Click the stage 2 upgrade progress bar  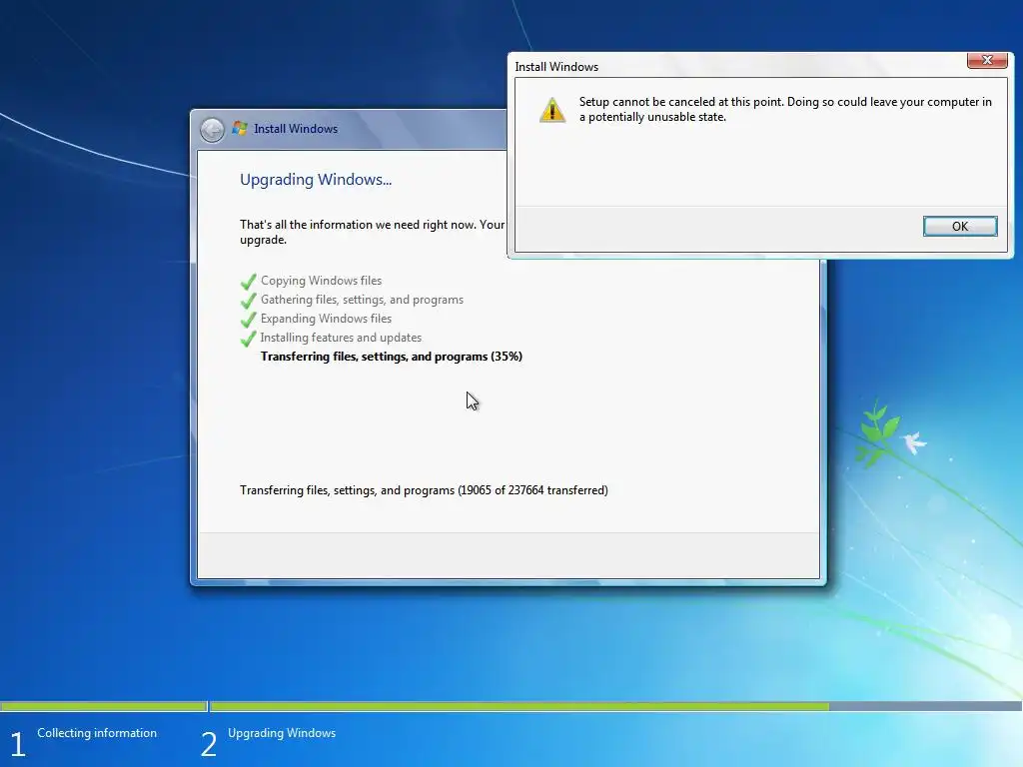615,706
